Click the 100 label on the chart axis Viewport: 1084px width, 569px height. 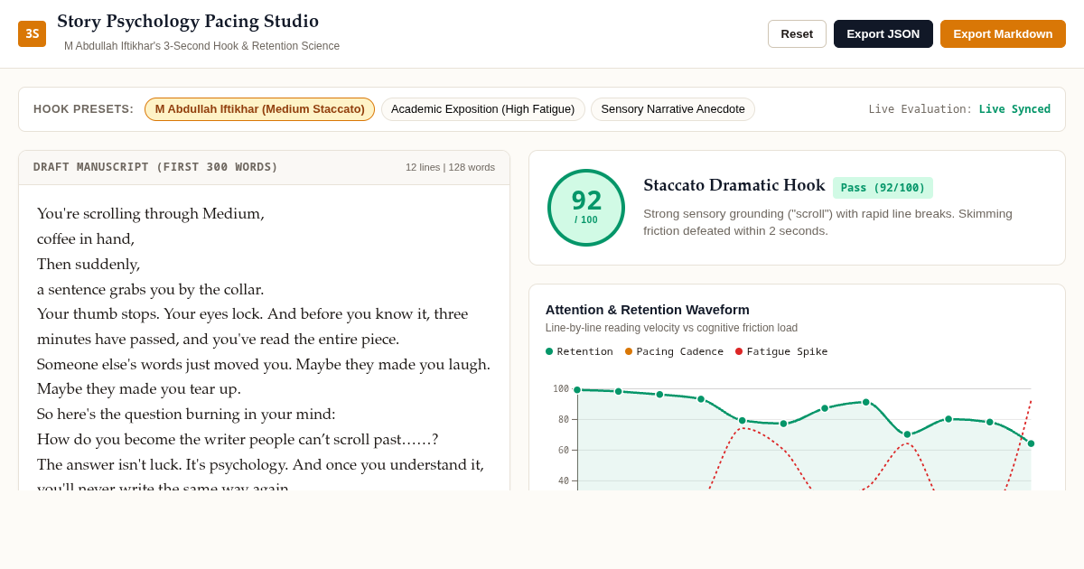[561, 389]
